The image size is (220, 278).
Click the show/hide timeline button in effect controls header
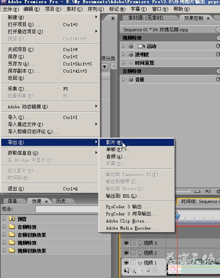pos(218,30)
